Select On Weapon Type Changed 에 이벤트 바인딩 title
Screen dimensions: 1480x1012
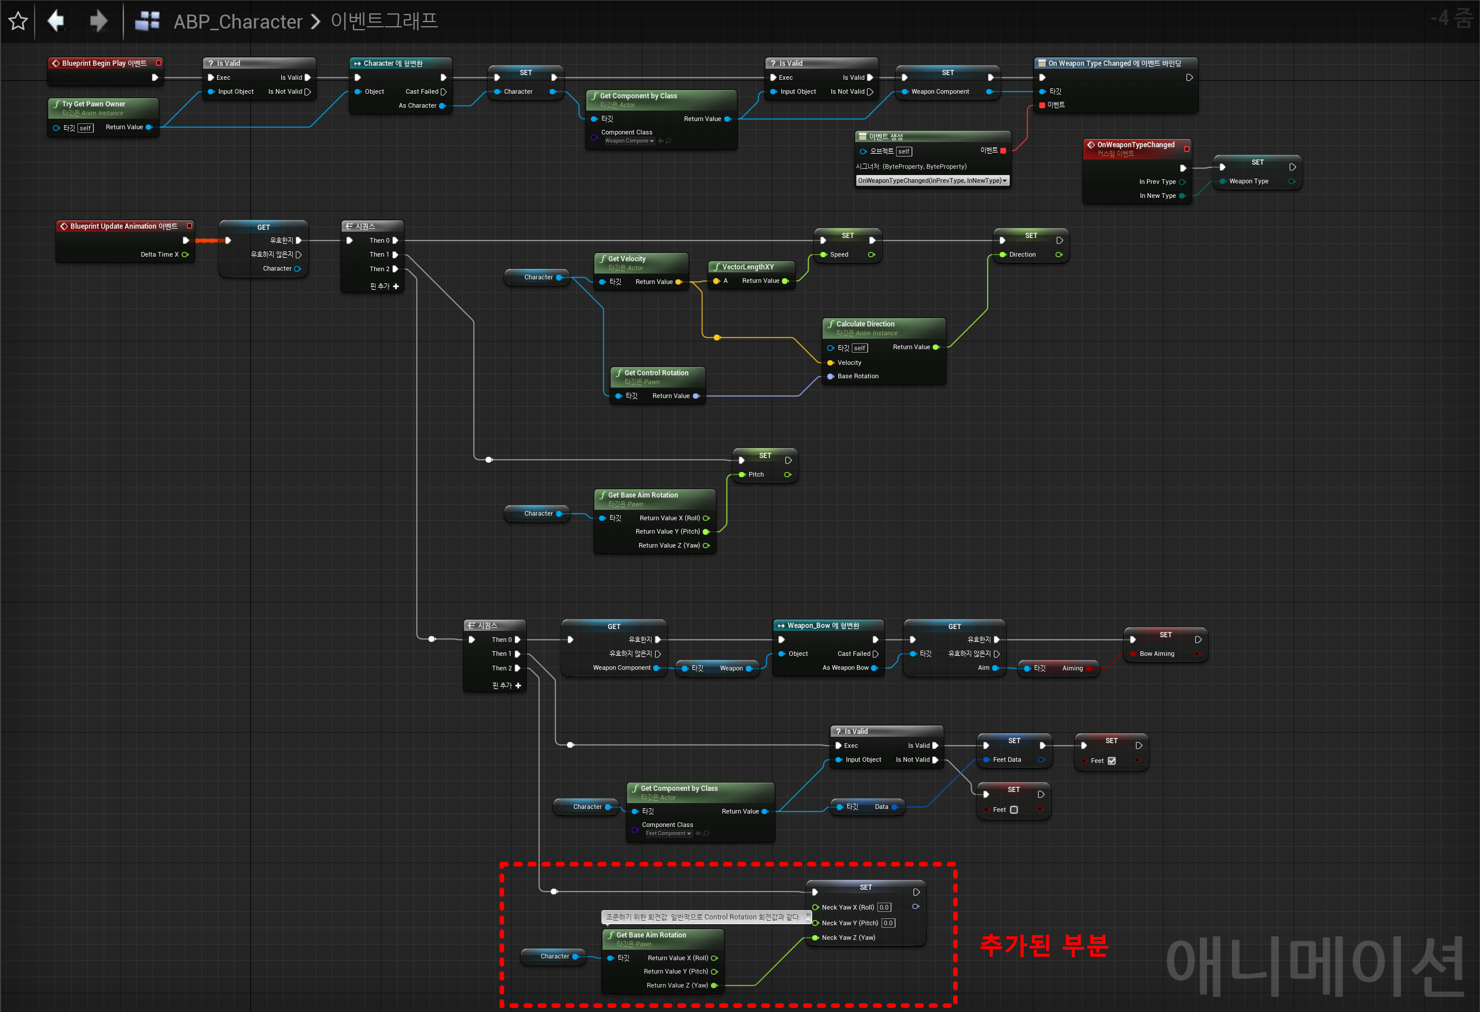(x=1114, y=63)
